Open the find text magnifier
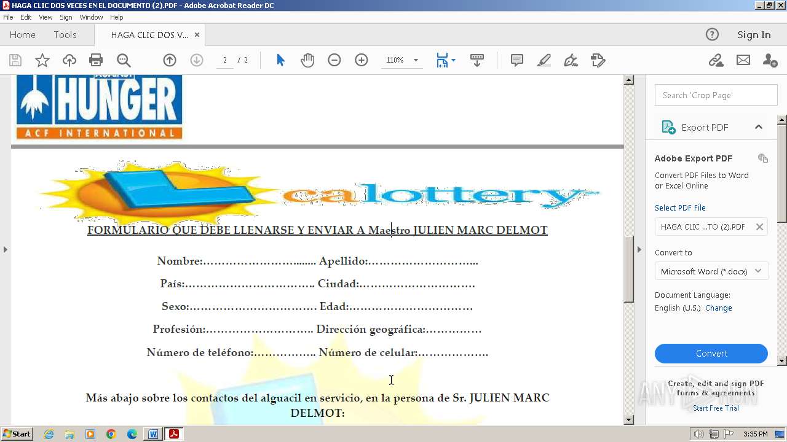Viewport: 787px width, 442px height. tap(124, 60)
